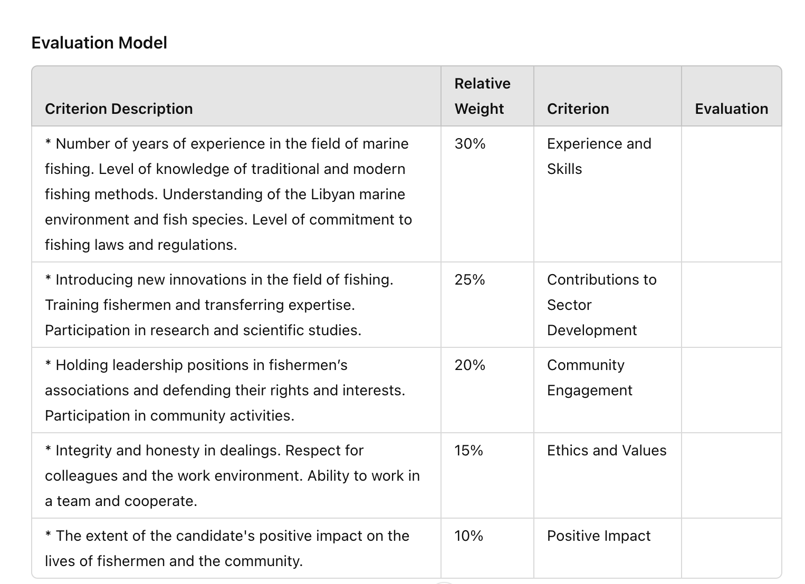Click the empty Evaluation cell for Positive Impact
The width and height of the screenshot is (805, 584).
[x=731, y=548]
